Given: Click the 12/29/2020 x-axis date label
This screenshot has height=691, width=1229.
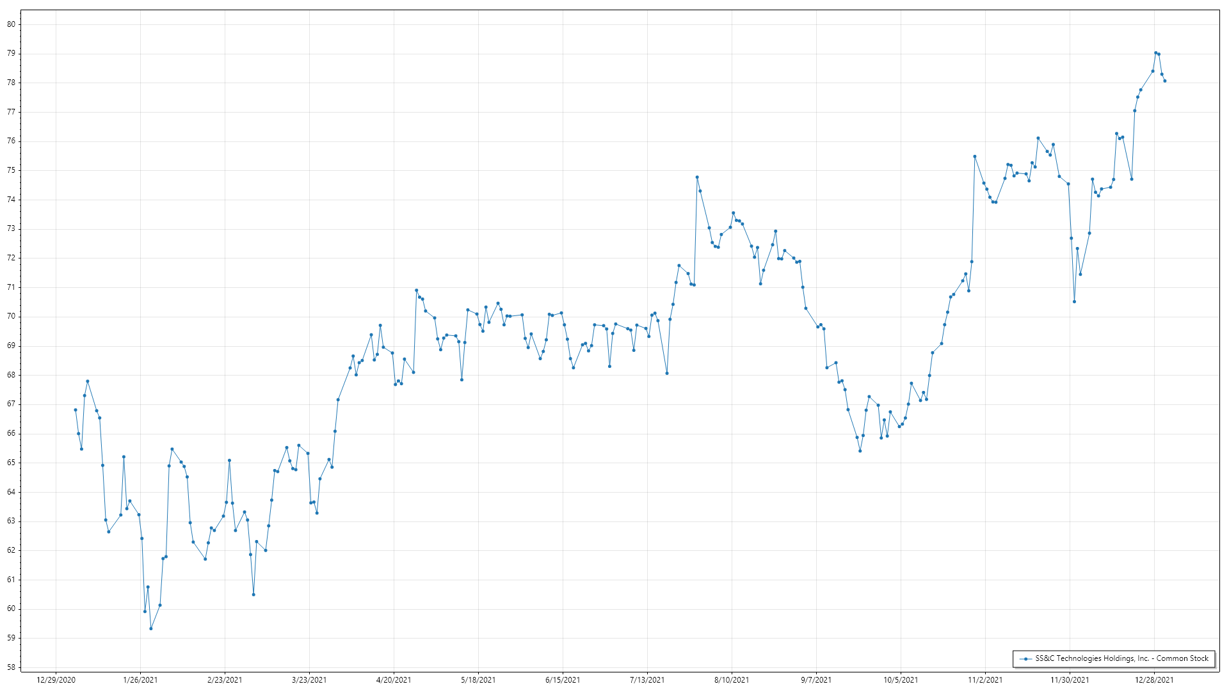Looking at the screenshot, I should [x=56, y=680].
